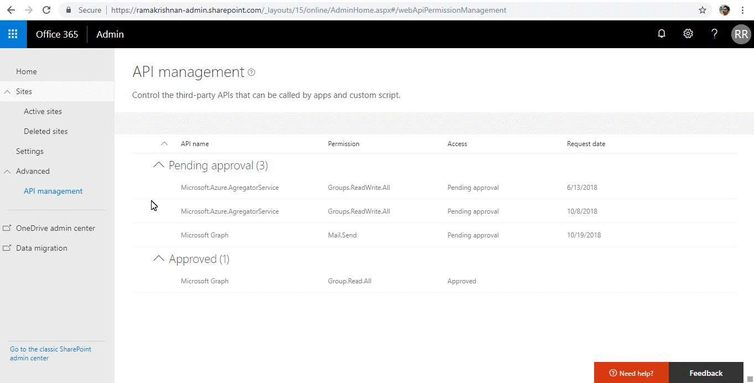This screenshot has width=754, height=383.
Task: Click the Office 365 header link
Action: click(x=57, y=34)
